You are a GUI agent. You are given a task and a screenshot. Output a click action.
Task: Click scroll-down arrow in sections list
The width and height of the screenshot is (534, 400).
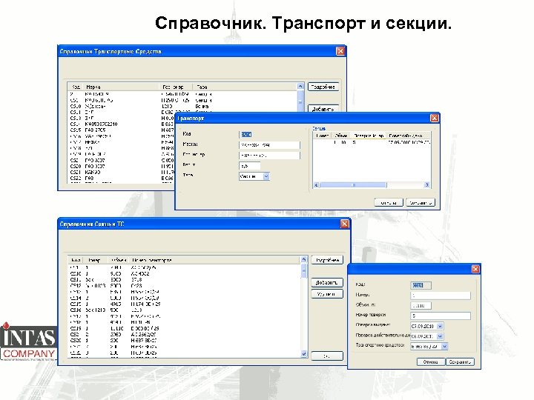(x=304, y=354)
